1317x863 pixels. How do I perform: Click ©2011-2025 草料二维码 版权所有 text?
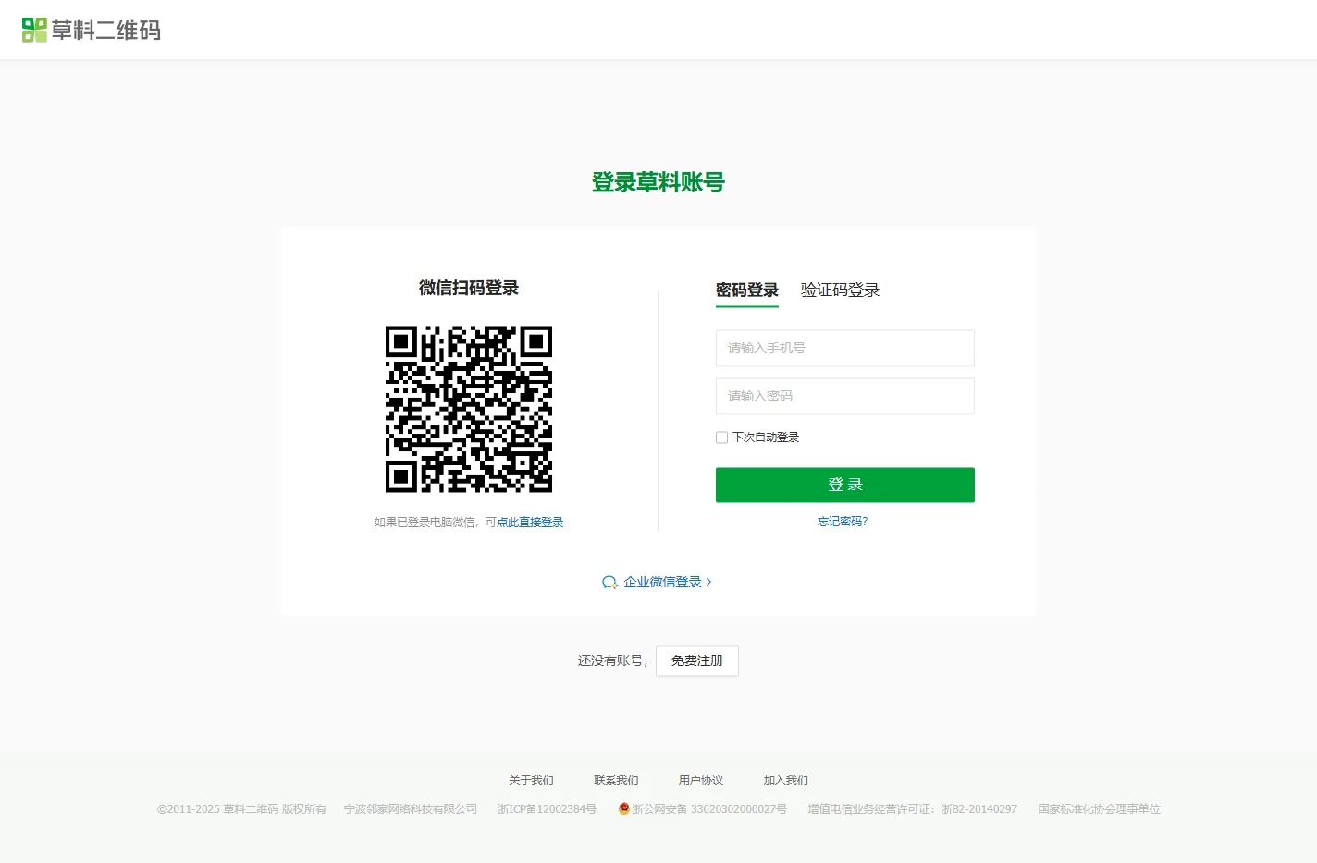click(241, 809)
